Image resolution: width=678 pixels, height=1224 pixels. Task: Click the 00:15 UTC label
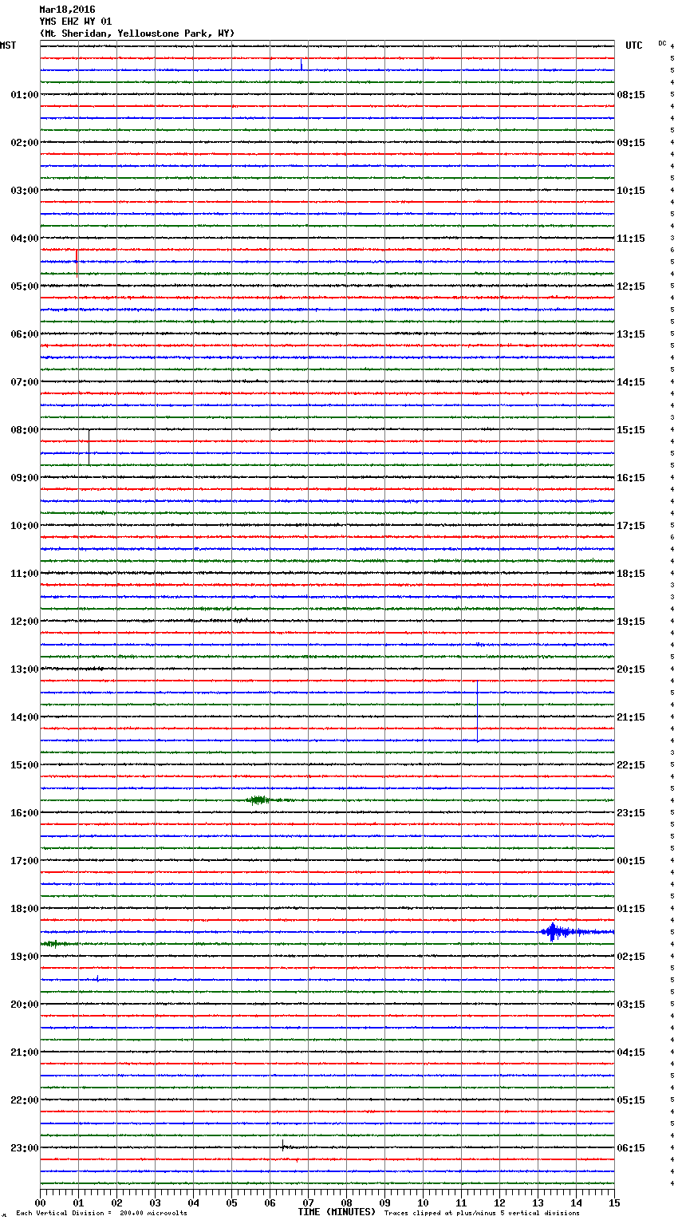pos(631,861)
